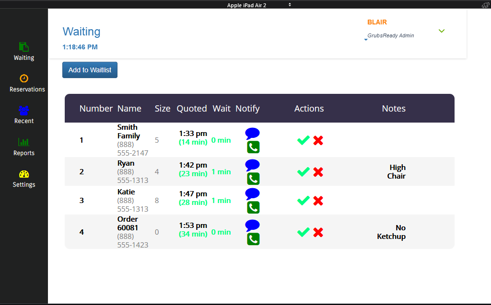
Task: Select the High Chair note for Ryan
Action: pyautogui.click(x=397, y=171)
